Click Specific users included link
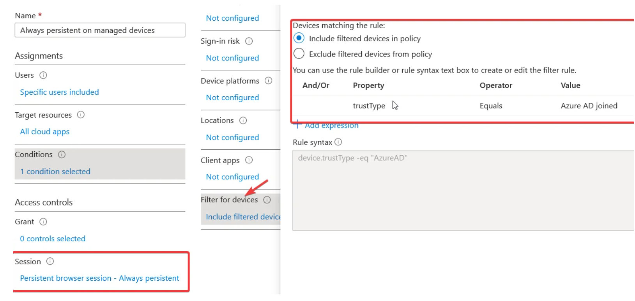 [59, 92]
